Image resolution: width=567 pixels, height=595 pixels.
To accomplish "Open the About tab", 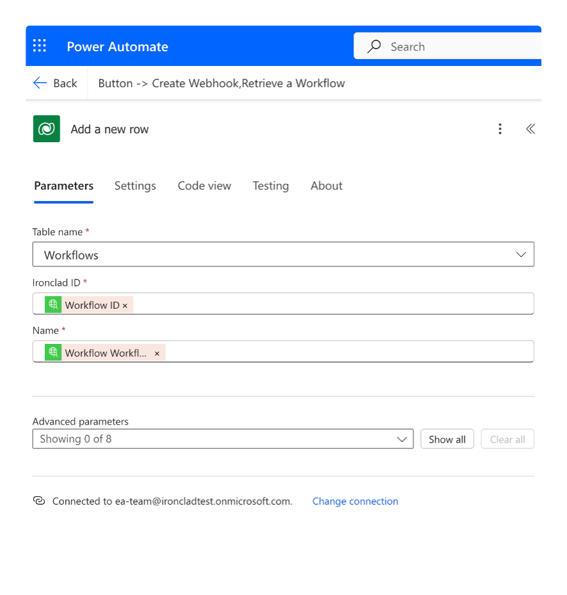I will (326, 186).
